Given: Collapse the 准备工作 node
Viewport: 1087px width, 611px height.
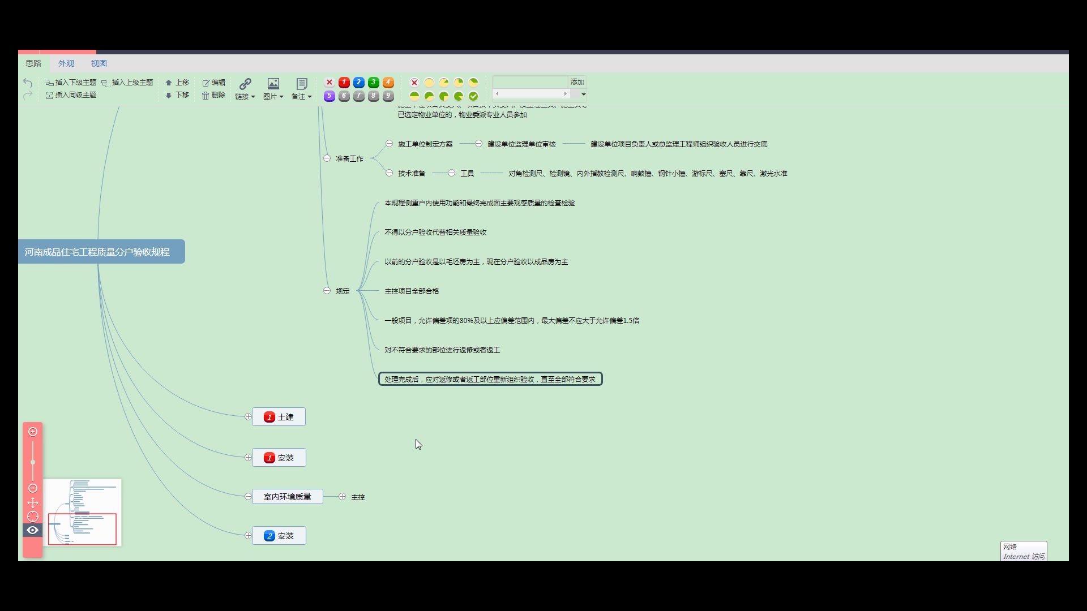Looking at the screenshot, I should pyautogui.click(x=327, y=158).
